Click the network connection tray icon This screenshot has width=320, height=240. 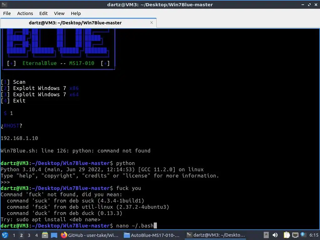(295, 235)
